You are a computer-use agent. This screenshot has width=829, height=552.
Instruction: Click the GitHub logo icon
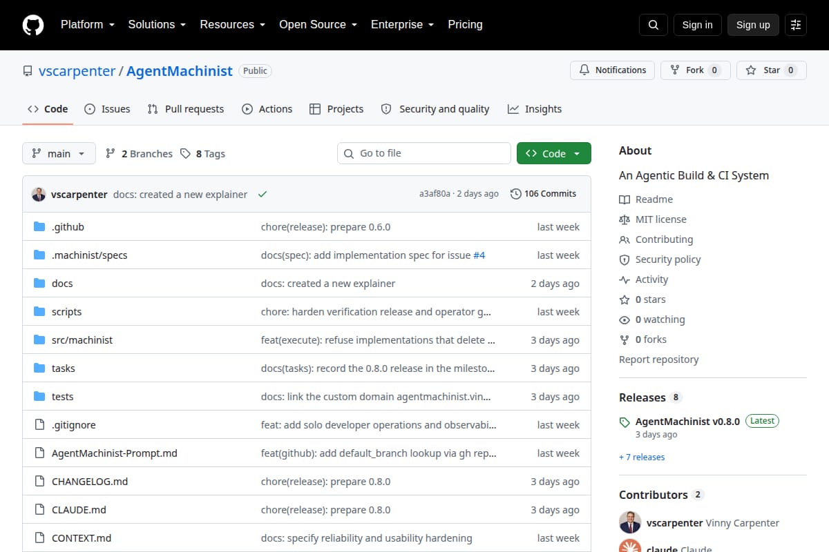pos(33,25)
